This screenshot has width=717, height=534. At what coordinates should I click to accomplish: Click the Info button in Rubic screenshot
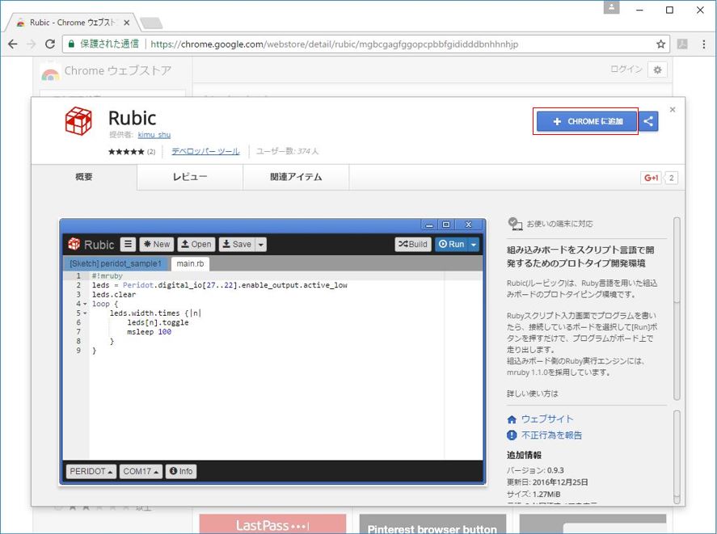point(181,471)
